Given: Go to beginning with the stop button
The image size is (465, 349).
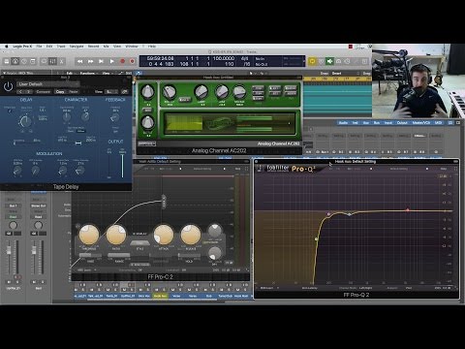Looking at the screenshot, I should [101, 61].
